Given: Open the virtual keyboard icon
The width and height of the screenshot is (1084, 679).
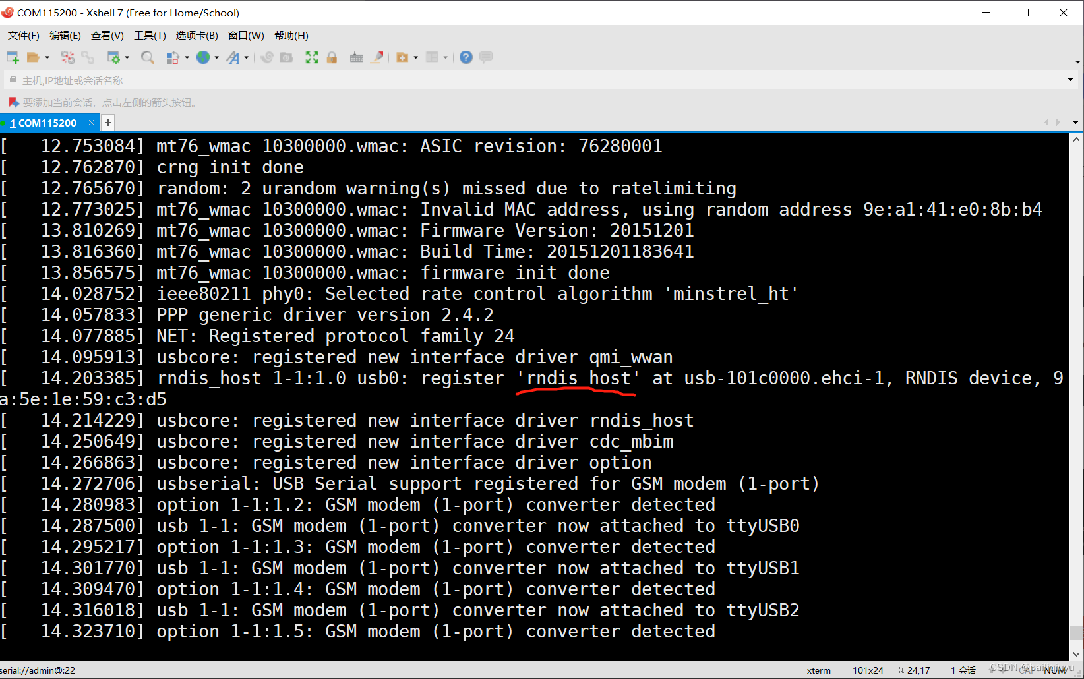Looking at the screenshot, I should [x=357, y=57].
